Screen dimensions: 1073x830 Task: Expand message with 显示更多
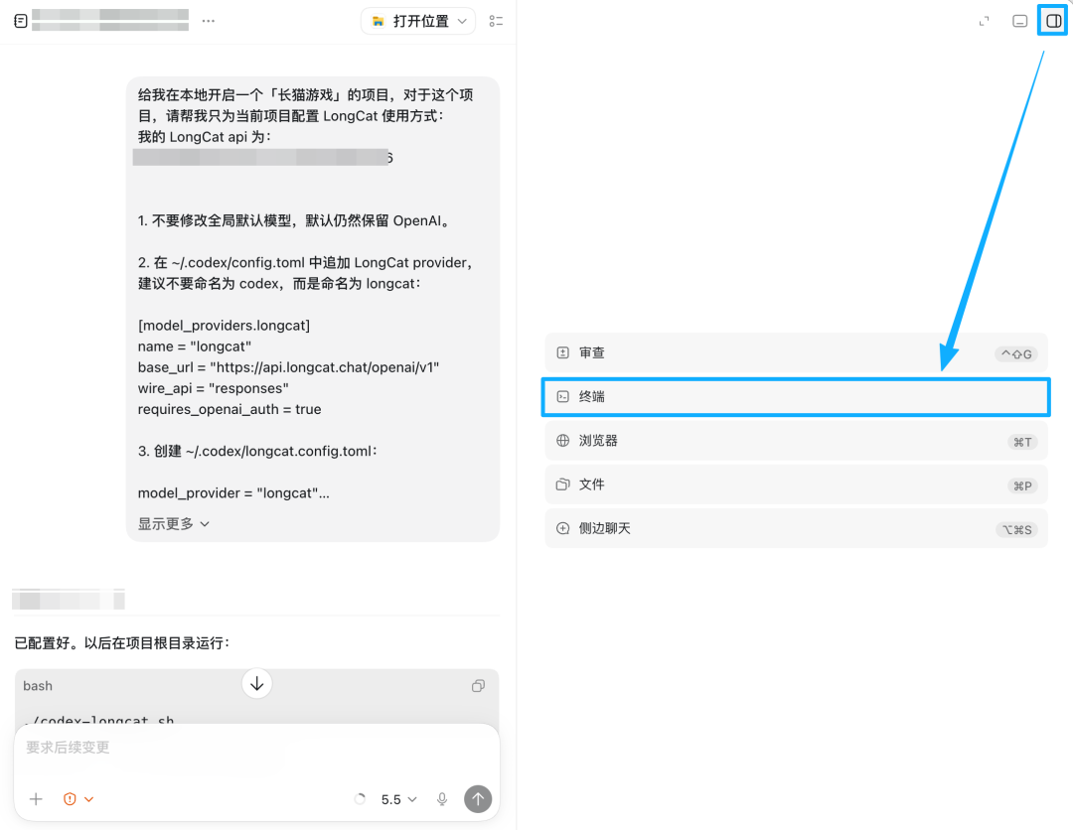coord(174,523)
